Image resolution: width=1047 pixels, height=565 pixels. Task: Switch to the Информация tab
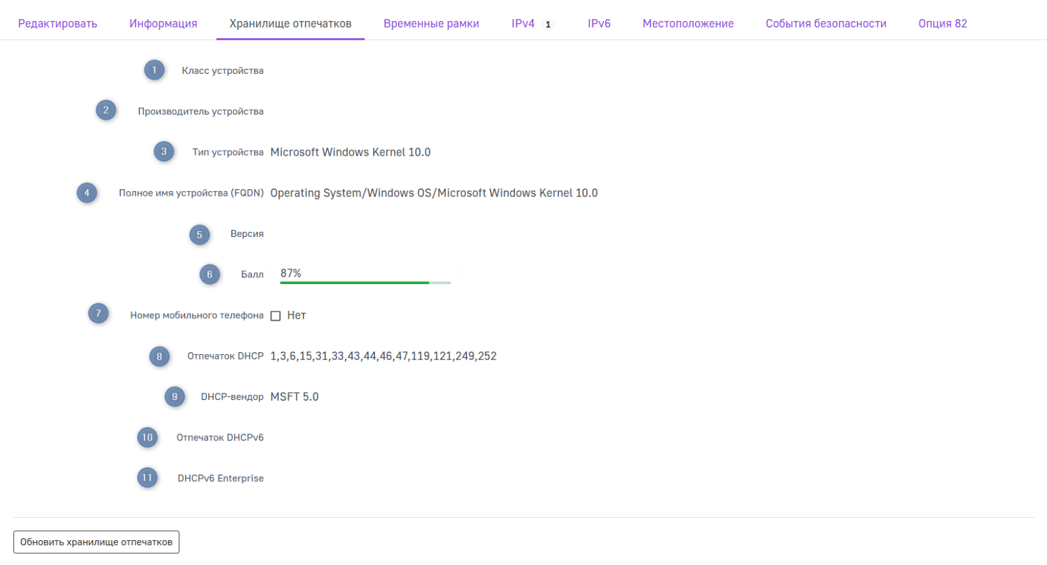[x=163, y=24]
